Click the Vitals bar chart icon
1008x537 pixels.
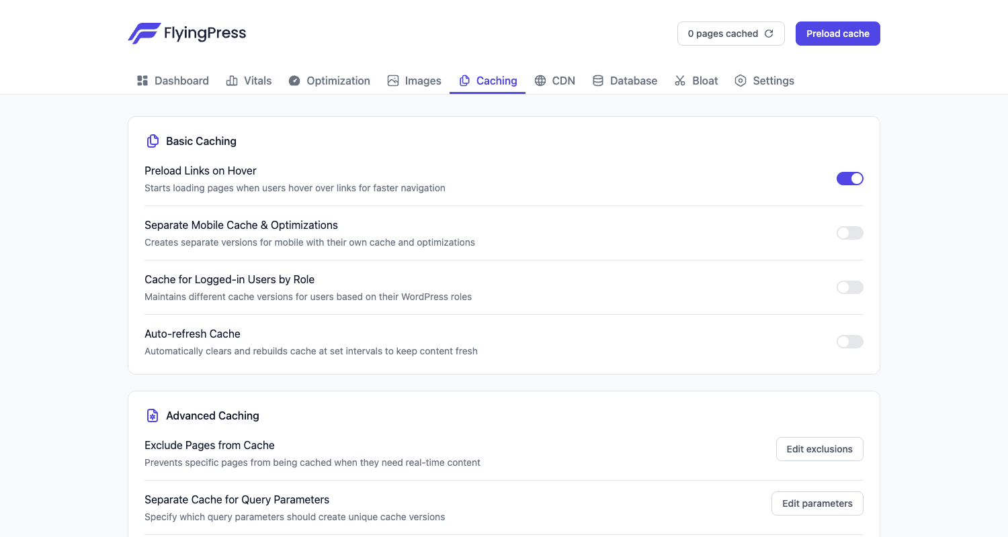232,81
